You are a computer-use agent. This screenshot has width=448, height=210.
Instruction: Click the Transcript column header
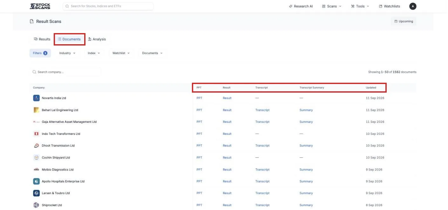[261, 87]
